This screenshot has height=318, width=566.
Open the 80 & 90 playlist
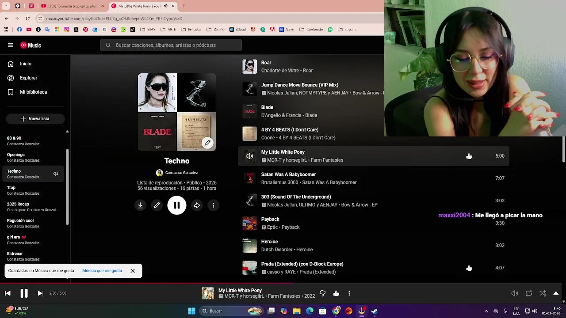(33, 141)
